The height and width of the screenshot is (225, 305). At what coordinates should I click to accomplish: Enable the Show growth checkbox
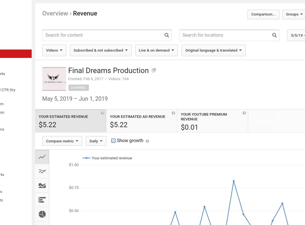tap(114, 140)
